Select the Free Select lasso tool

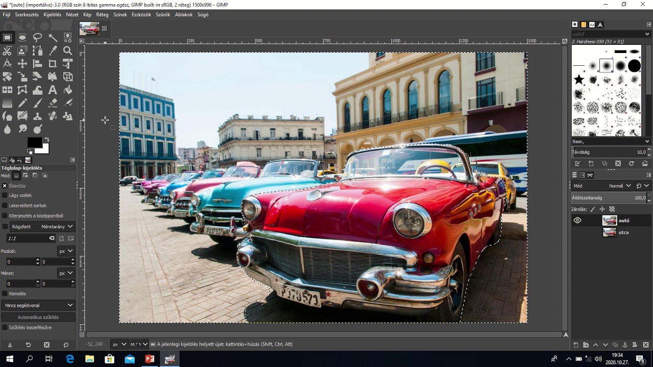pyautogui.click(x=37, y=37)
